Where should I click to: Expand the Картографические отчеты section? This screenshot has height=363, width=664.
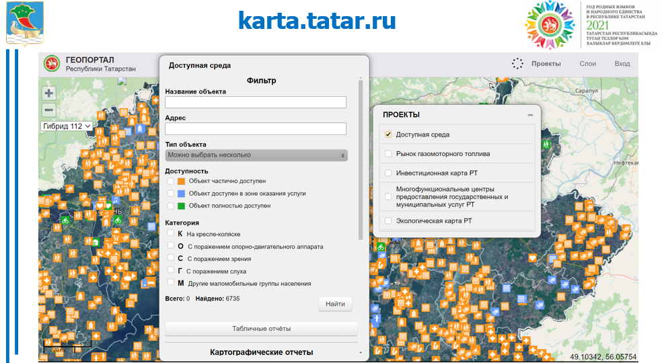261,352
